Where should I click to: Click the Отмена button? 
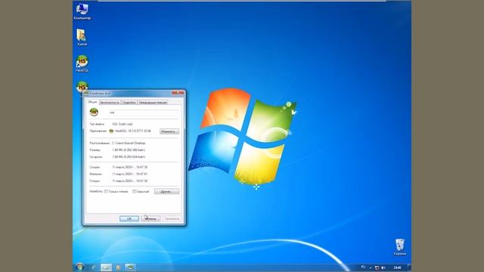tap(150, 218)
